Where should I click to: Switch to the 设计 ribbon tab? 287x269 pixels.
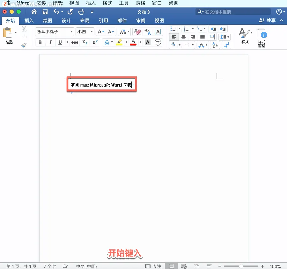[66, 21]
